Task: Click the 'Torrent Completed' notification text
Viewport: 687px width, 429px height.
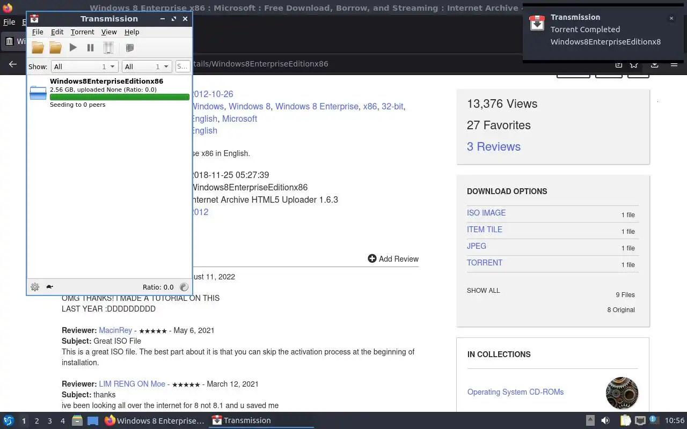Action: tap(585, 29)
